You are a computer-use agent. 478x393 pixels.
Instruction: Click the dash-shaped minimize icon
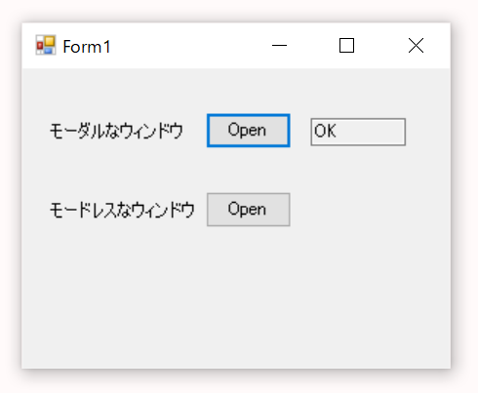pyautogui.click(x=279, y=46)
